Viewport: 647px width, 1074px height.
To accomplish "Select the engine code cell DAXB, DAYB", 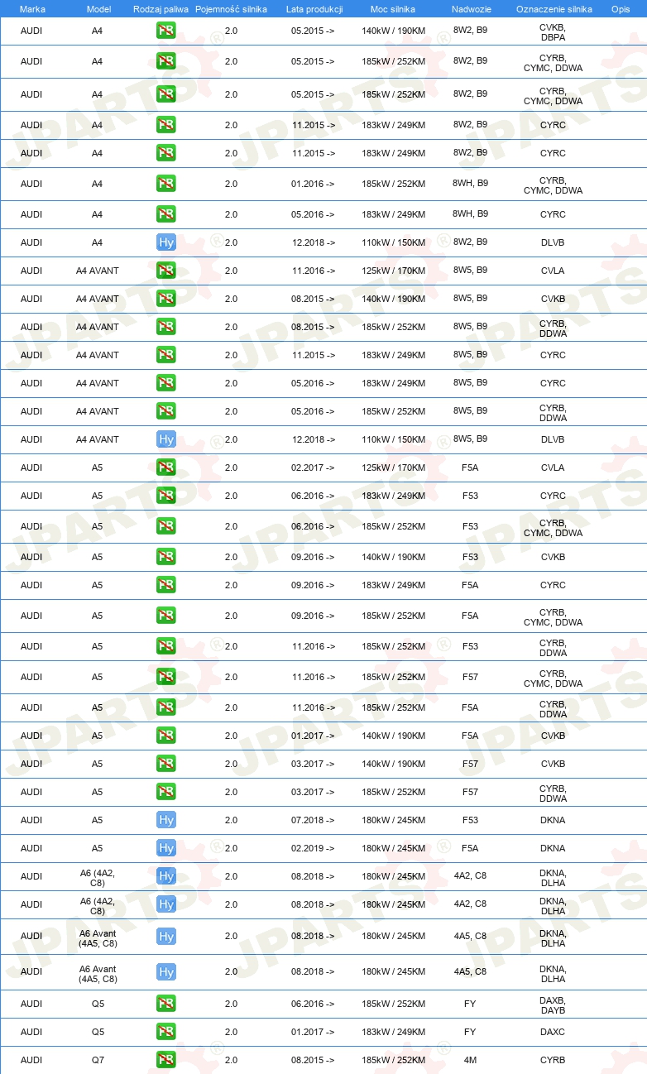I will [x=553, y=1004].
